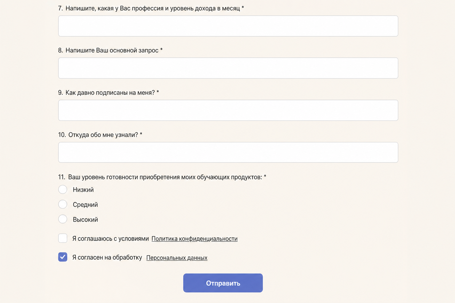Check the privacy policy agreement checkbox
Screen dimensions: 455x303
point(63,238)
